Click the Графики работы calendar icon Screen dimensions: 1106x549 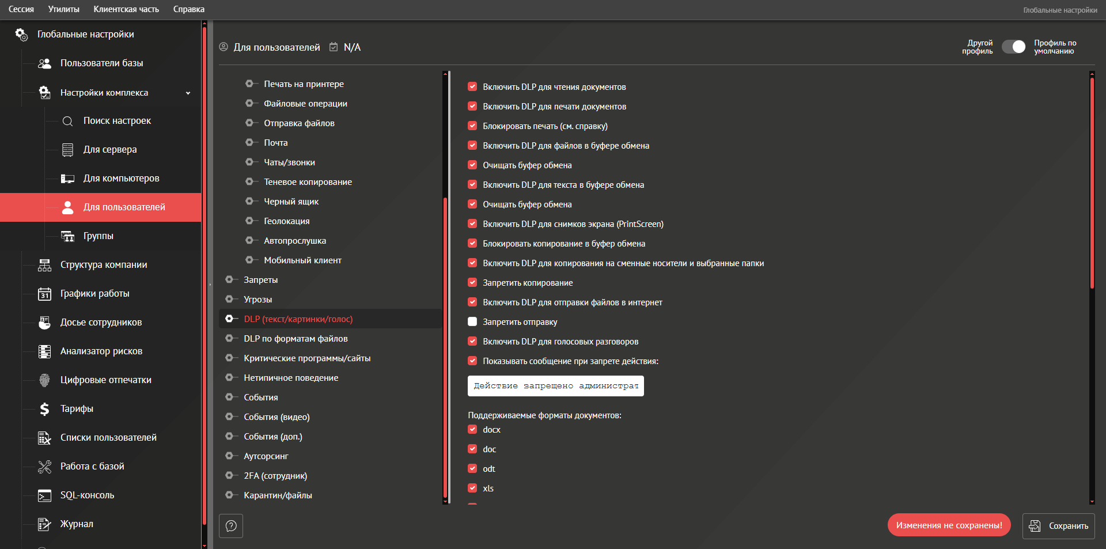coord(44,294)
